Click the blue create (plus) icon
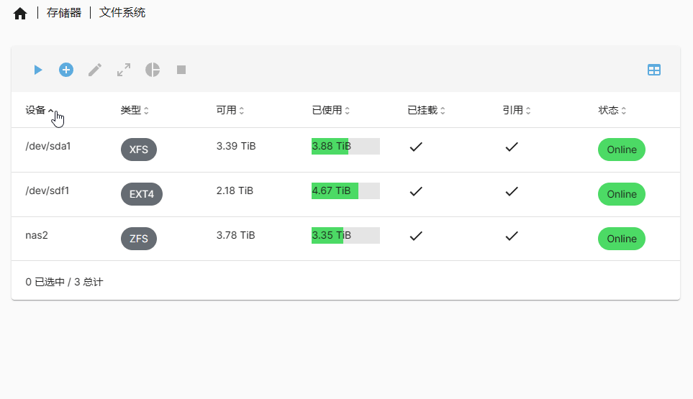693x399 pixels. click(x=66, y=70)
